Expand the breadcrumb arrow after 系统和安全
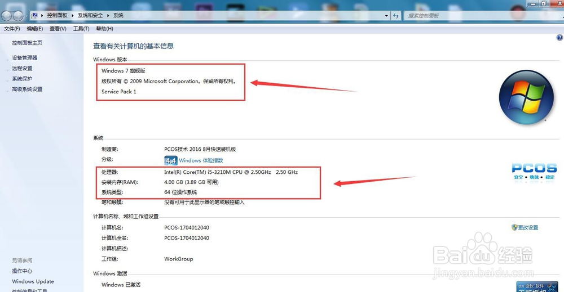The image size is (564, 292). click(108, 15)
